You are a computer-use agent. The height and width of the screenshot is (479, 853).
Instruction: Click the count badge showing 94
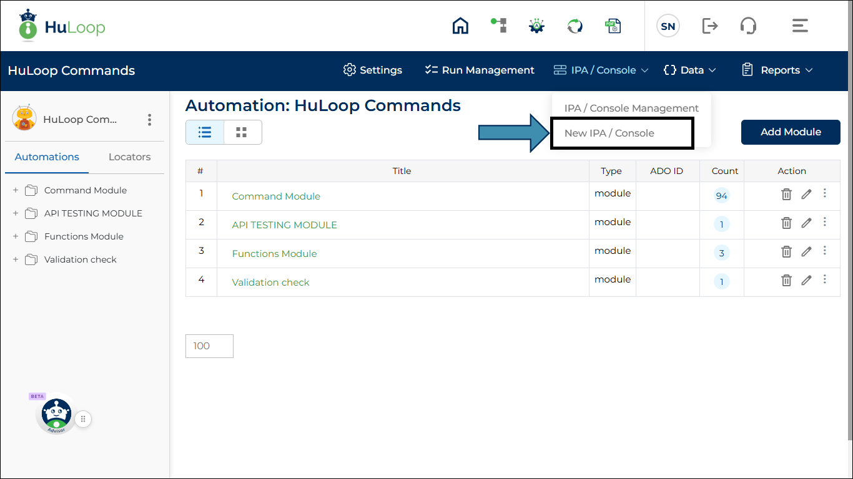tap(721, 195)
